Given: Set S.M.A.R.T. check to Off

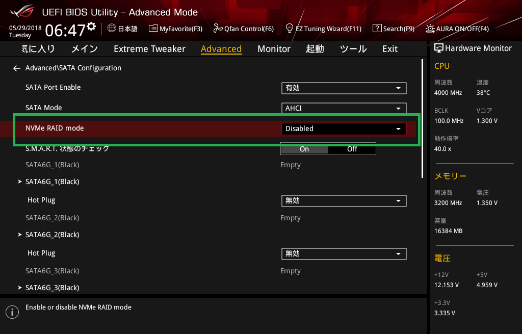Looking at the screenshot, I should pyautogui.click(x=352, y=149).
